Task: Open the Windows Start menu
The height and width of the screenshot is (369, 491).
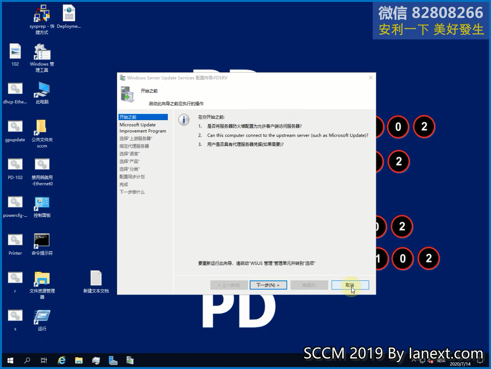Action: [10, 360]
